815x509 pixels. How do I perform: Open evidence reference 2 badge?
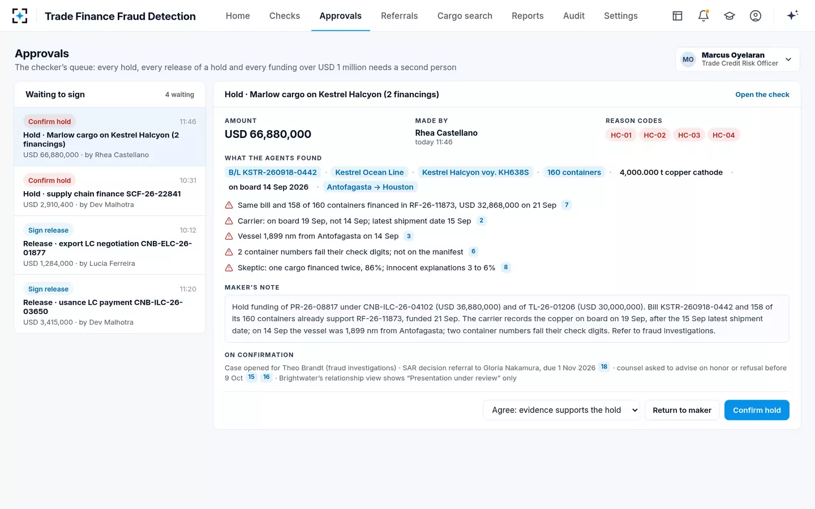[481, 221]
